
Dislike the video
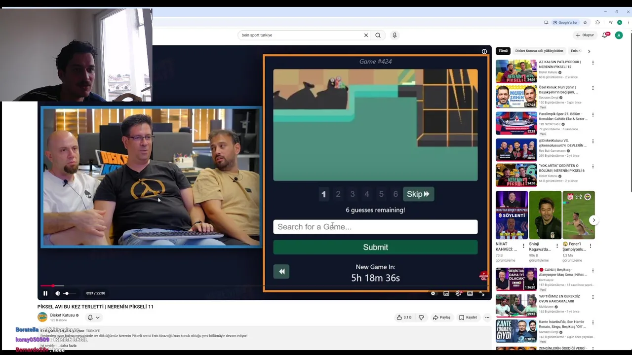coord(421,318)
